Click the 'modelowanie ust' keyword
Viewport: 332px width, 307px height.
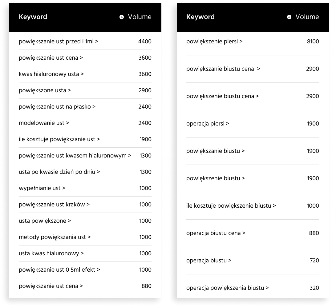44,123
